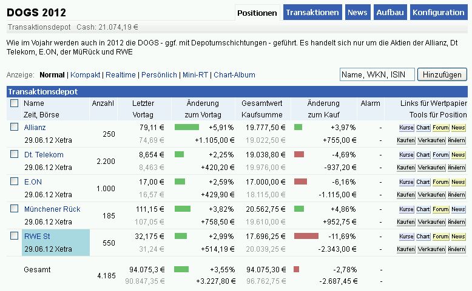Click ändern for the Dt. Telekom position
472x291 pixels.
tap(457, 167)
